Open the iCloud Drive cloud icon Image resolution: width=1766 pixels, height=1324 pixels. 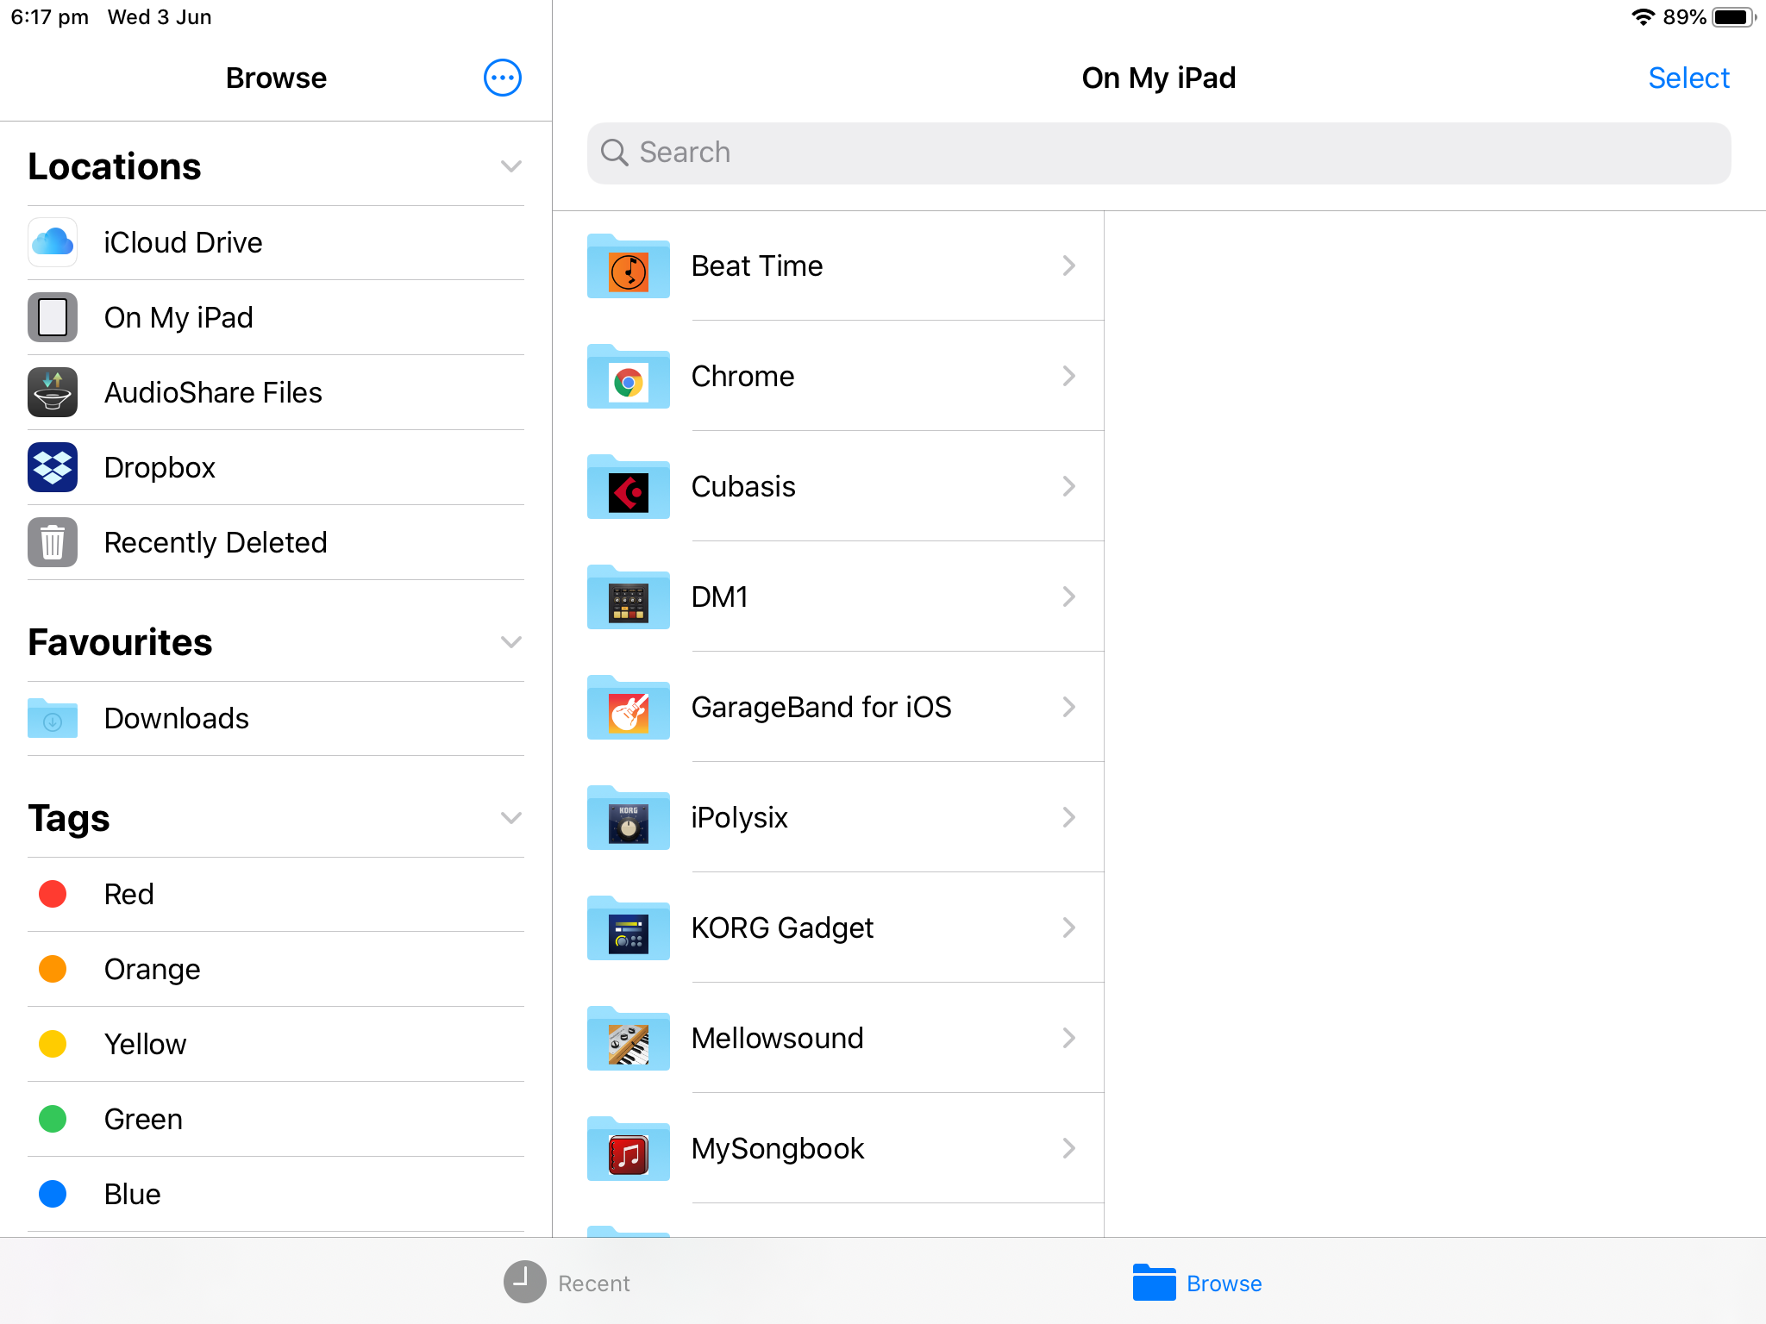pyautogui.click(x=53, y=242)
